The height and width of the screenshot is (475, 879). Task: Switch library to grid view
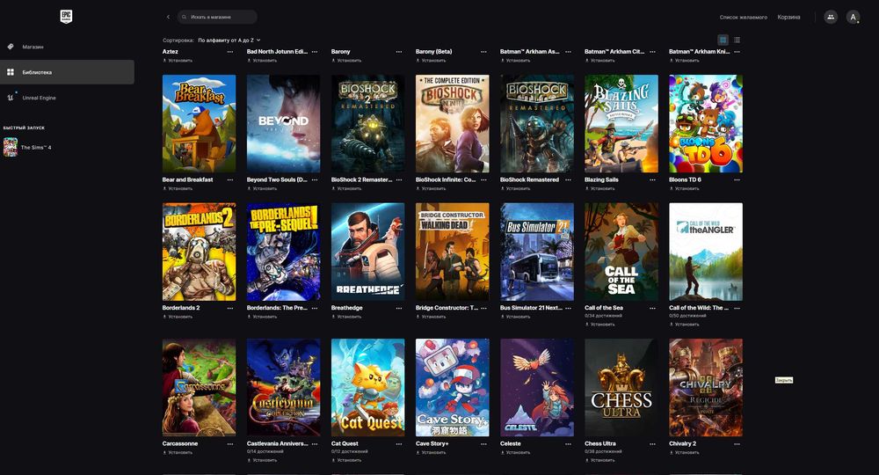point(723,40)
